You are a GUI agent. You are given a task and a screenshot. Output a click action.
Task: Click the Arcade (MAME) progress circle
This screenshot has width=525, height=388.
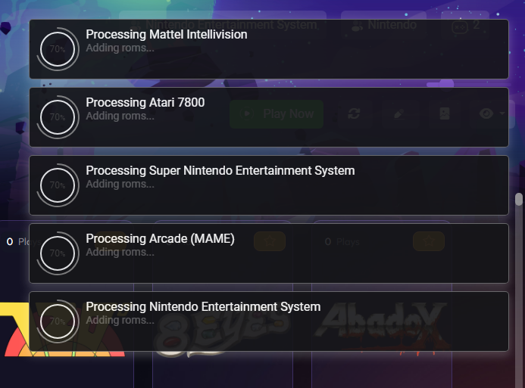point(58,253)
